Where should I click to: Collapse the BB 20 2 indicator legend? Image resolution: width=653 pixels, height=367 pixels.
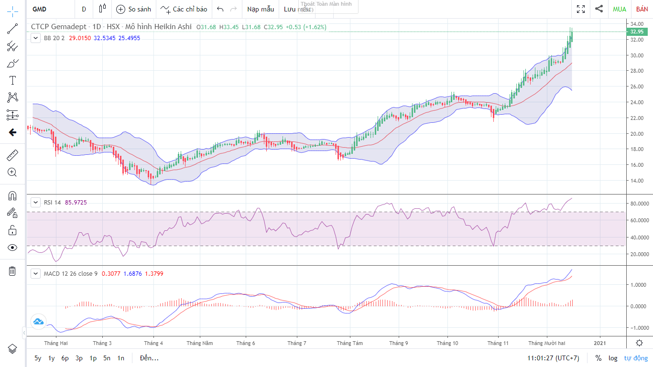click(x=35, y=38)
